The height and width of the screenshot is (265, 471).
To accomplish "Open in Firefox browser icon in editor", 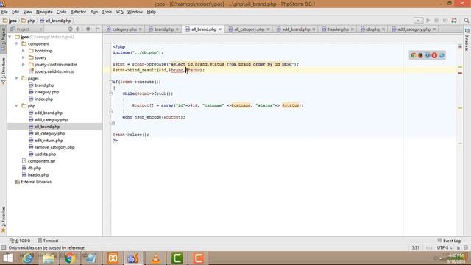I will click(420, 55).
